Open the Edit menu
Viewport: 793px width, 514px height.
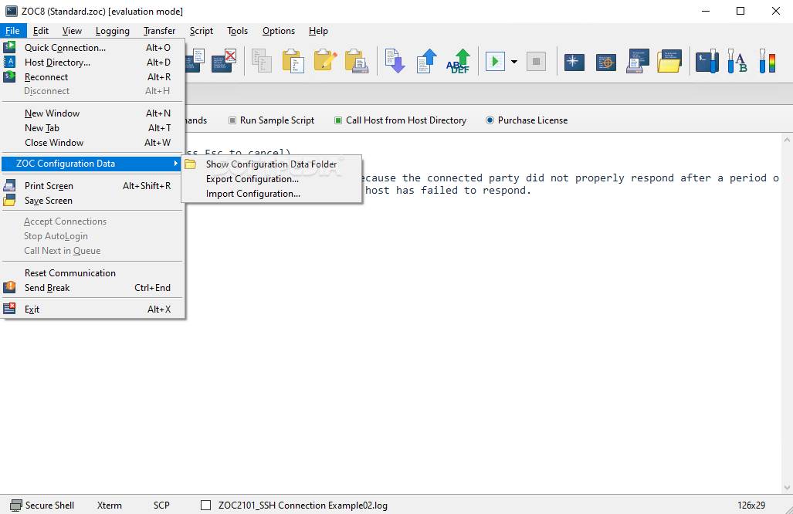tap(41, 31)
